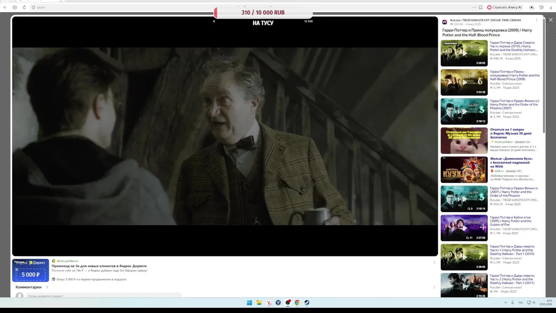The height and width of the screenshot is (313, 556).
Task: Reload the page with the refresh icon
Action: [24, 7]
